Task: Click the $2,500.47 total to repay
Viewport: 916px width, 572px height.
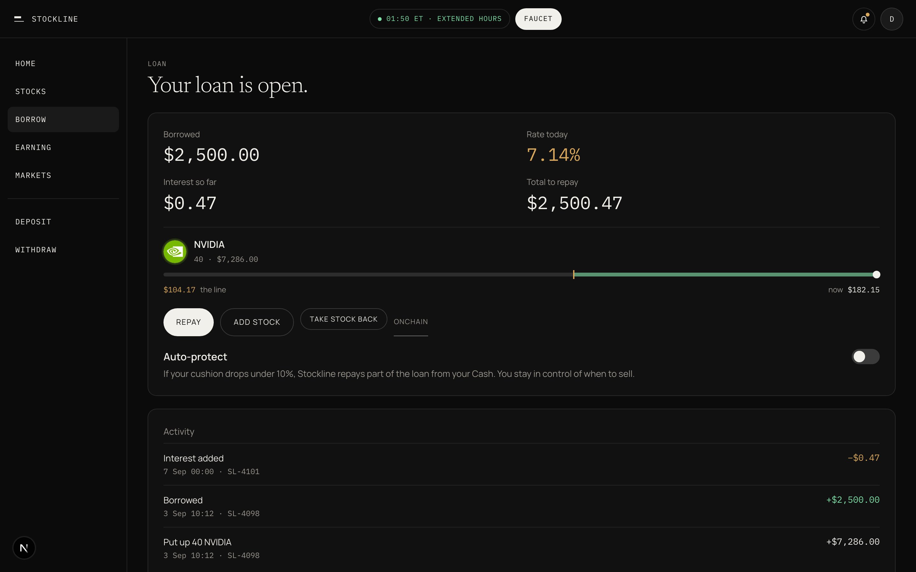Action: 574,203
